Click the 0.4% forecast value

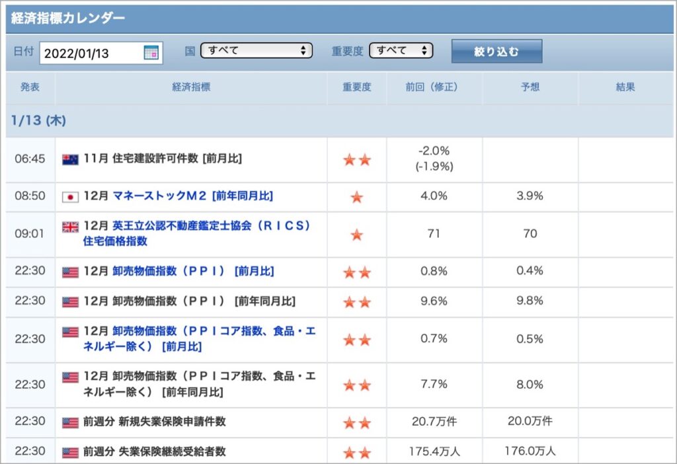(x=530, y=271)
